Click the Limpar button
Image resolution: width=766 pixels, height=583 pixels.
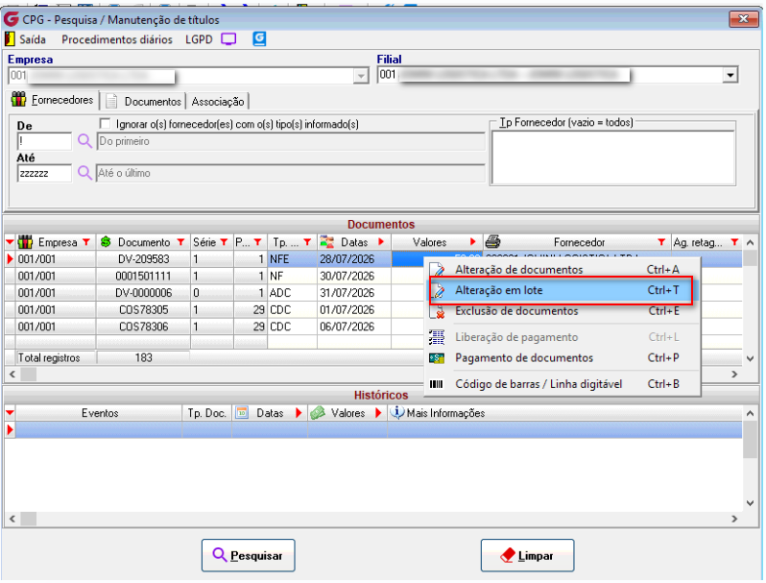tap(527, 555)
